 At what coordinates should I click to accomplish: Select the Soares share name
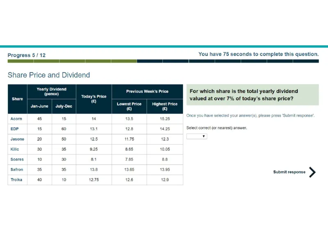[x=17, y=159]
